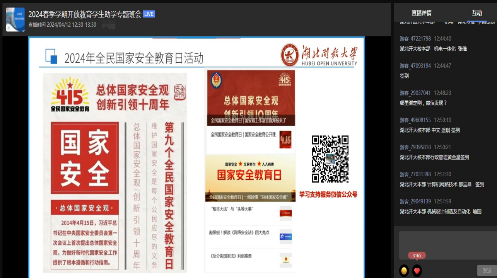Click the live stream title text
Screen dimensions: 497x278
click(x=85, y=14)
